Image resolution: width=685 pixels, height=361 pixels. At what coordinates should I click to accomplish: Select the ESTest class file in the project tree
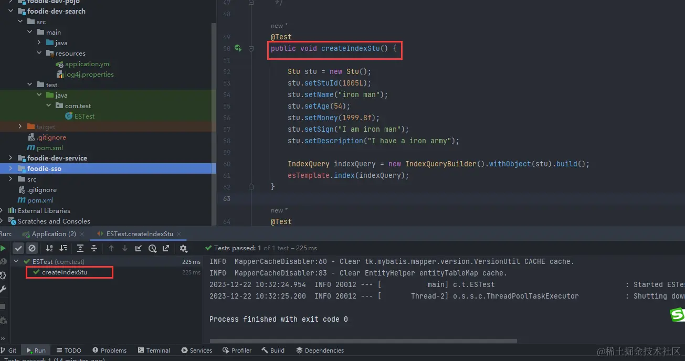pos(84,116)
